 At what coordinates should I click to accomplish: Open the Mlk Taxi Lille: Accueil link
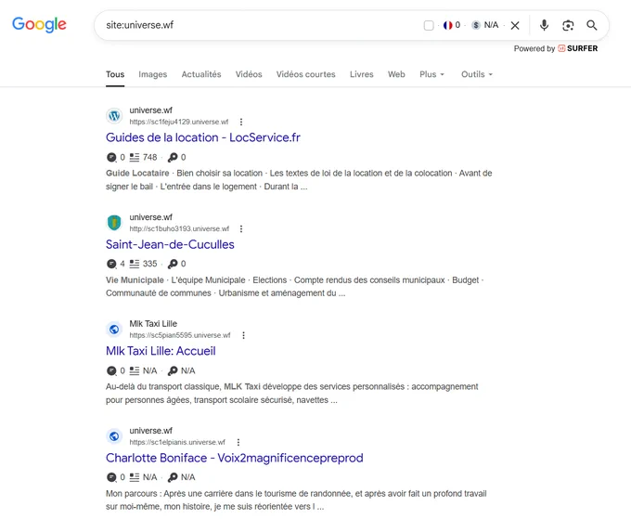(161, 351)
